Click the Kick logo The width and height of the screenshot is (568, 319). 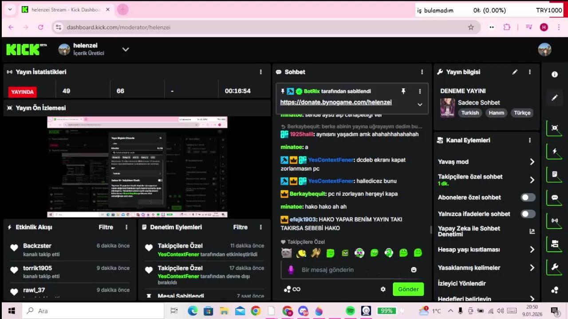click(x=27, y=49)
